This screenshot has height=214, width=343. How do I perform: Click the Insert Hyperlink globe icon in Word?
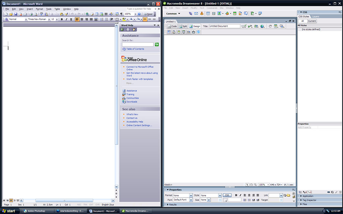tap(87, 14)
